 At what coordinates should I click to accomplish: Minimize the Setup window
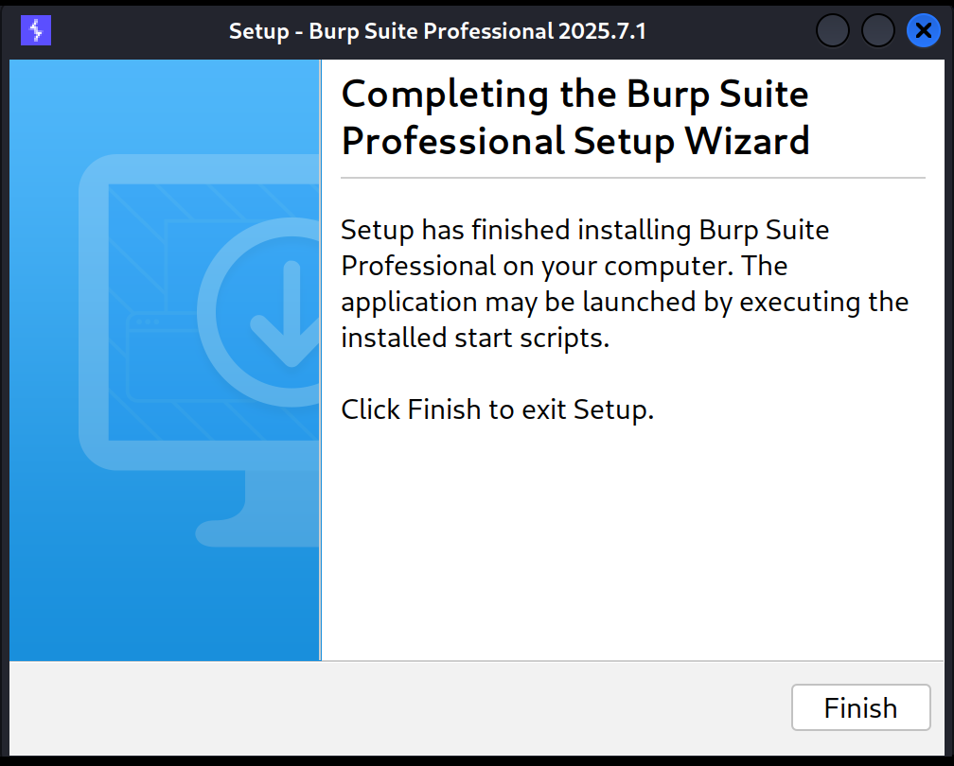(833, 31)
